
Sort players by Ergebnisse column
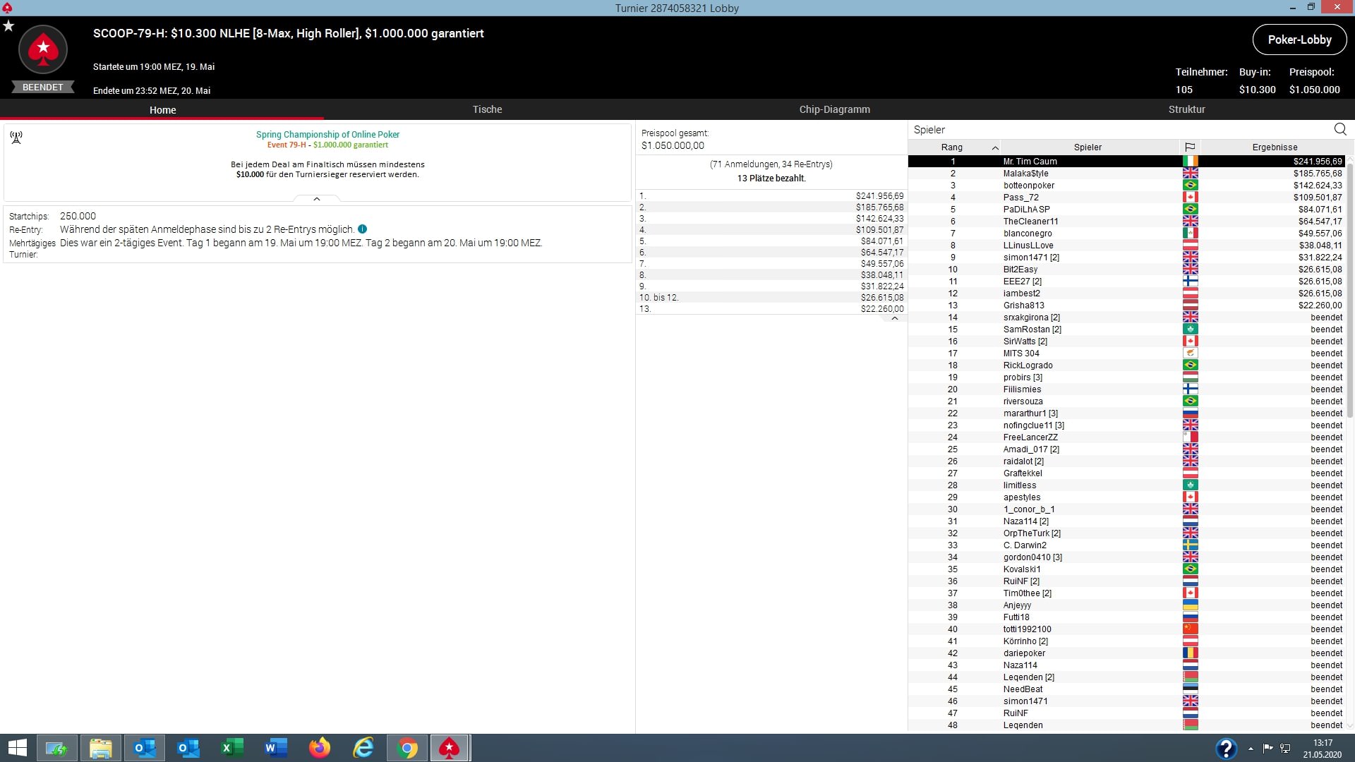1275,147
